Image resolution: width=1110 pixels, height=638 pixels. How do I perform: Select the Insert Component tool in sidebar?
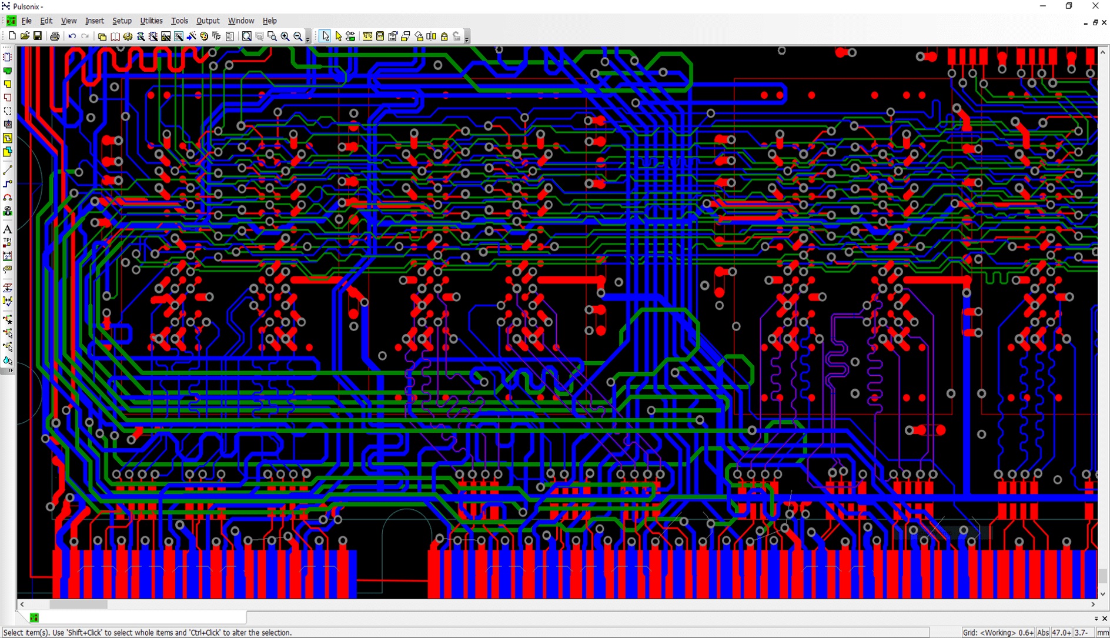pyautogui.click(x=8, y=57)
